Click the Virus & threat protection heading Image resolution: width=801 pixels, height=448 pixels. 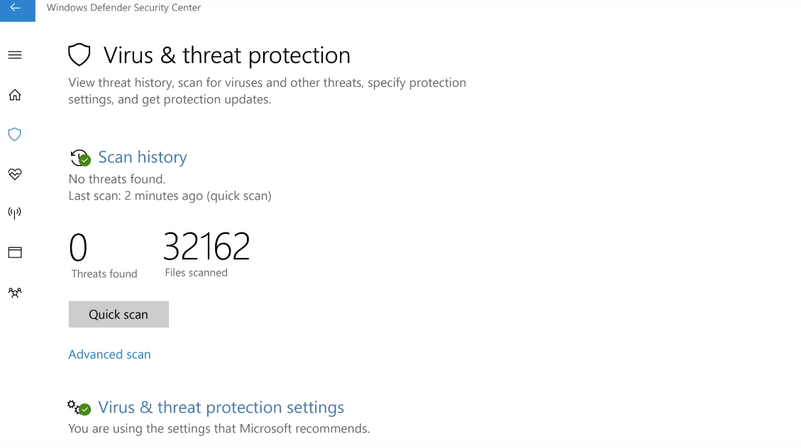click(227, 55)
